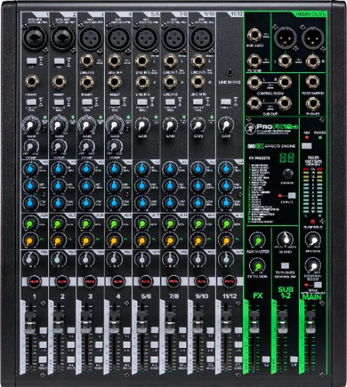The width and height of the screenshot is (347, 387).
Task: Click the Control Room level knob
Action: pos(314,266)
